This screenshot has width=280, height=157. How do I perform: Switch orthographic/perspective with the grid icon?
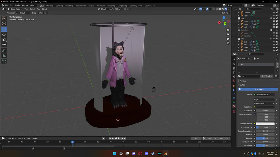tap(228, 43)
